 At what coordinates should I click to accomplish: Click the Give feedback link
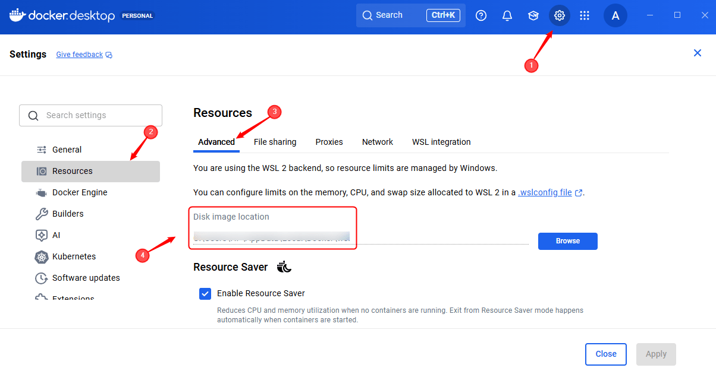click(x=80, y=55)
